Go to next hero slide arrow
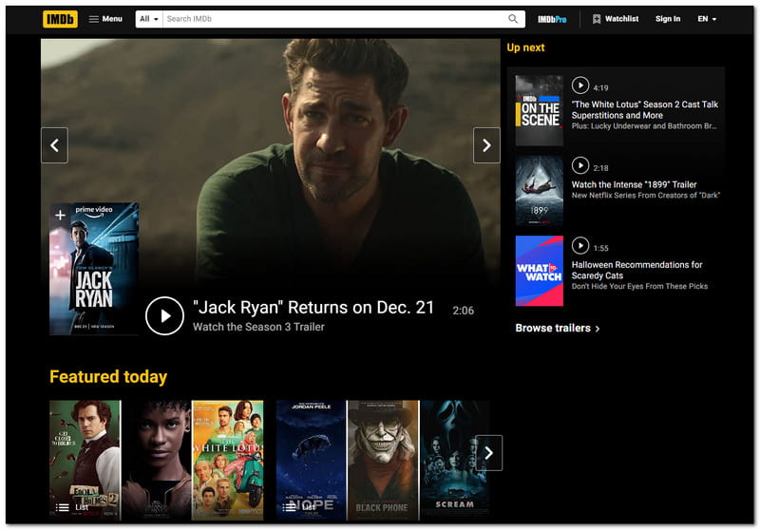The width and height of the screenshot is (760, 530). [x=486, y=145]
